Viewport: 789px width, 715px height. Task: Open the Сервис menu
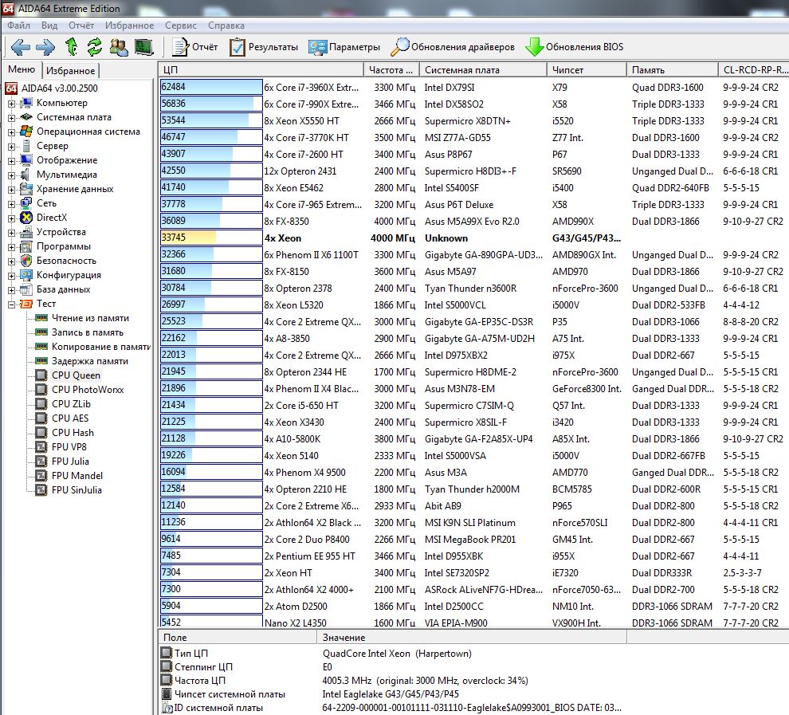point(180,25)
